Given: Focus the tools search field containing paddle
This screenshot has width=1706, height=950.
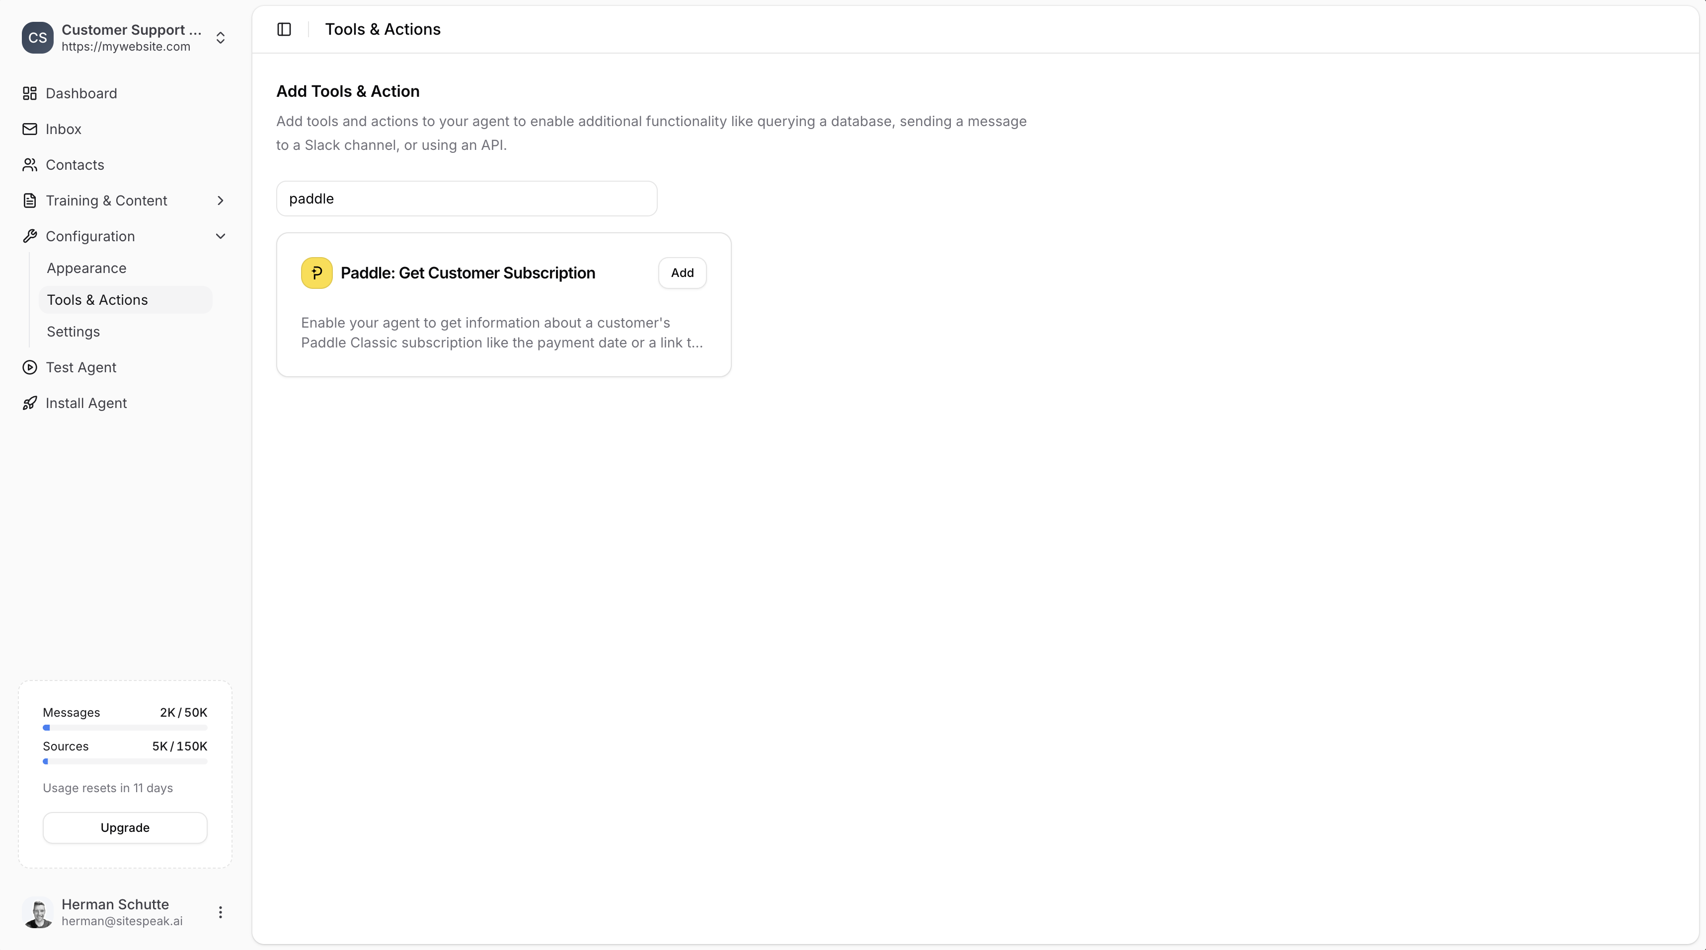Looking at the screenshot, I should pyautogui.click(x=466, y=199).
